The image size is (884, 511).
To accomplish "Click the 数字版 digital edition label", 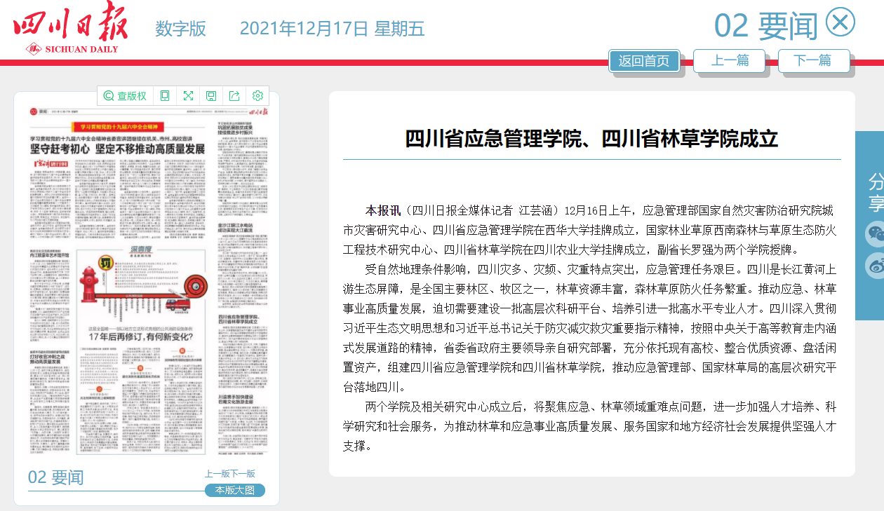I will (x=181, y=29).
